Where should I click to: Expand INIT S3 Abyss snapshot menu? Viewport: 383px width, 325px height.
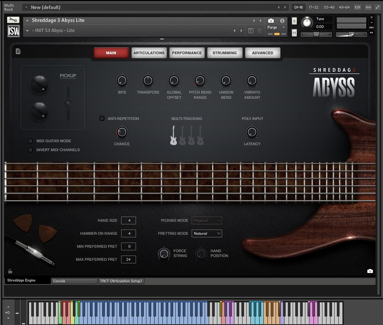27,31
